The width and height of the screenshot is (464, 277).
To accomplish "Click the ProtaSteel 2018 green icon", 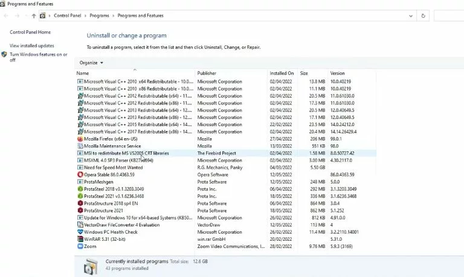I will (80, 189).
